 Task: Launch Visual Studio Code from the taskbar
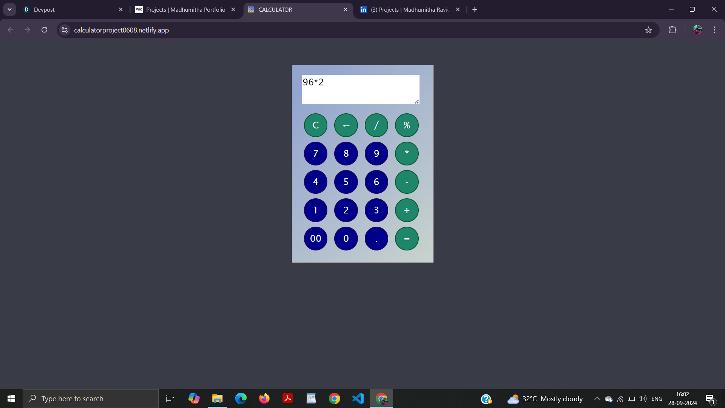[358, 398]
